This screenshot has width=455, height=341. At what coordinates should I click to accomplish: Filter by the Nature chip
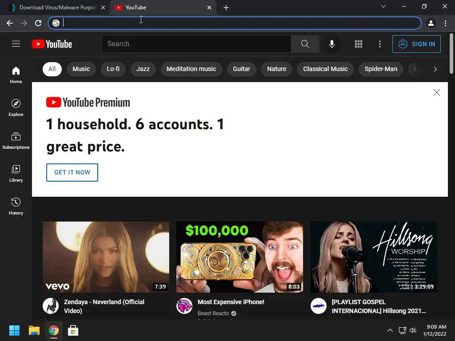pyautogui.click(x=276, y=69)
